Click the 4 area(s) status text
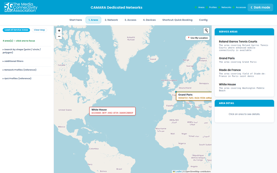Viewport: 277px width, 173px height. [x=19, y=41]
